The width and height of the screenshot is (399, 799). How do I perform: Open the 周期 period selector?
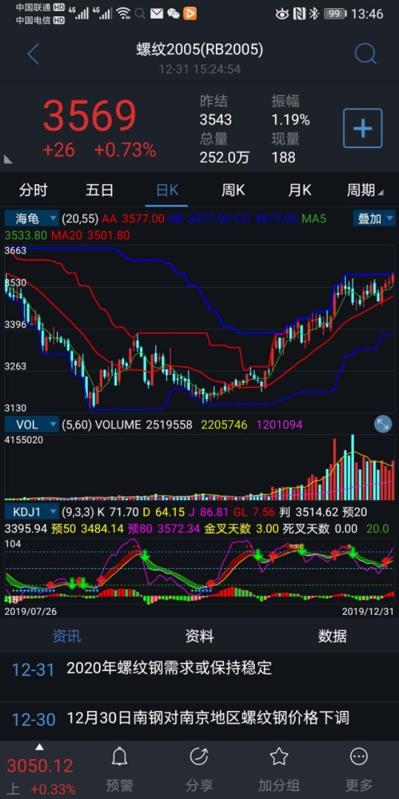pyautogui.click(x=367, y=190)
